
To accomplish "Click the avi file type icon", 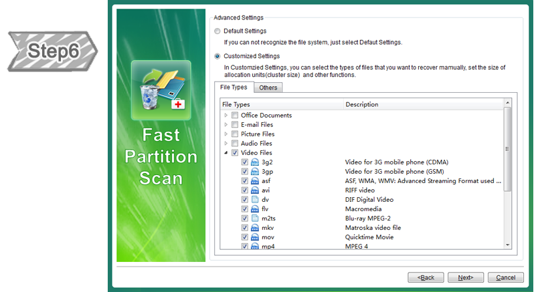I will point(254,190).
